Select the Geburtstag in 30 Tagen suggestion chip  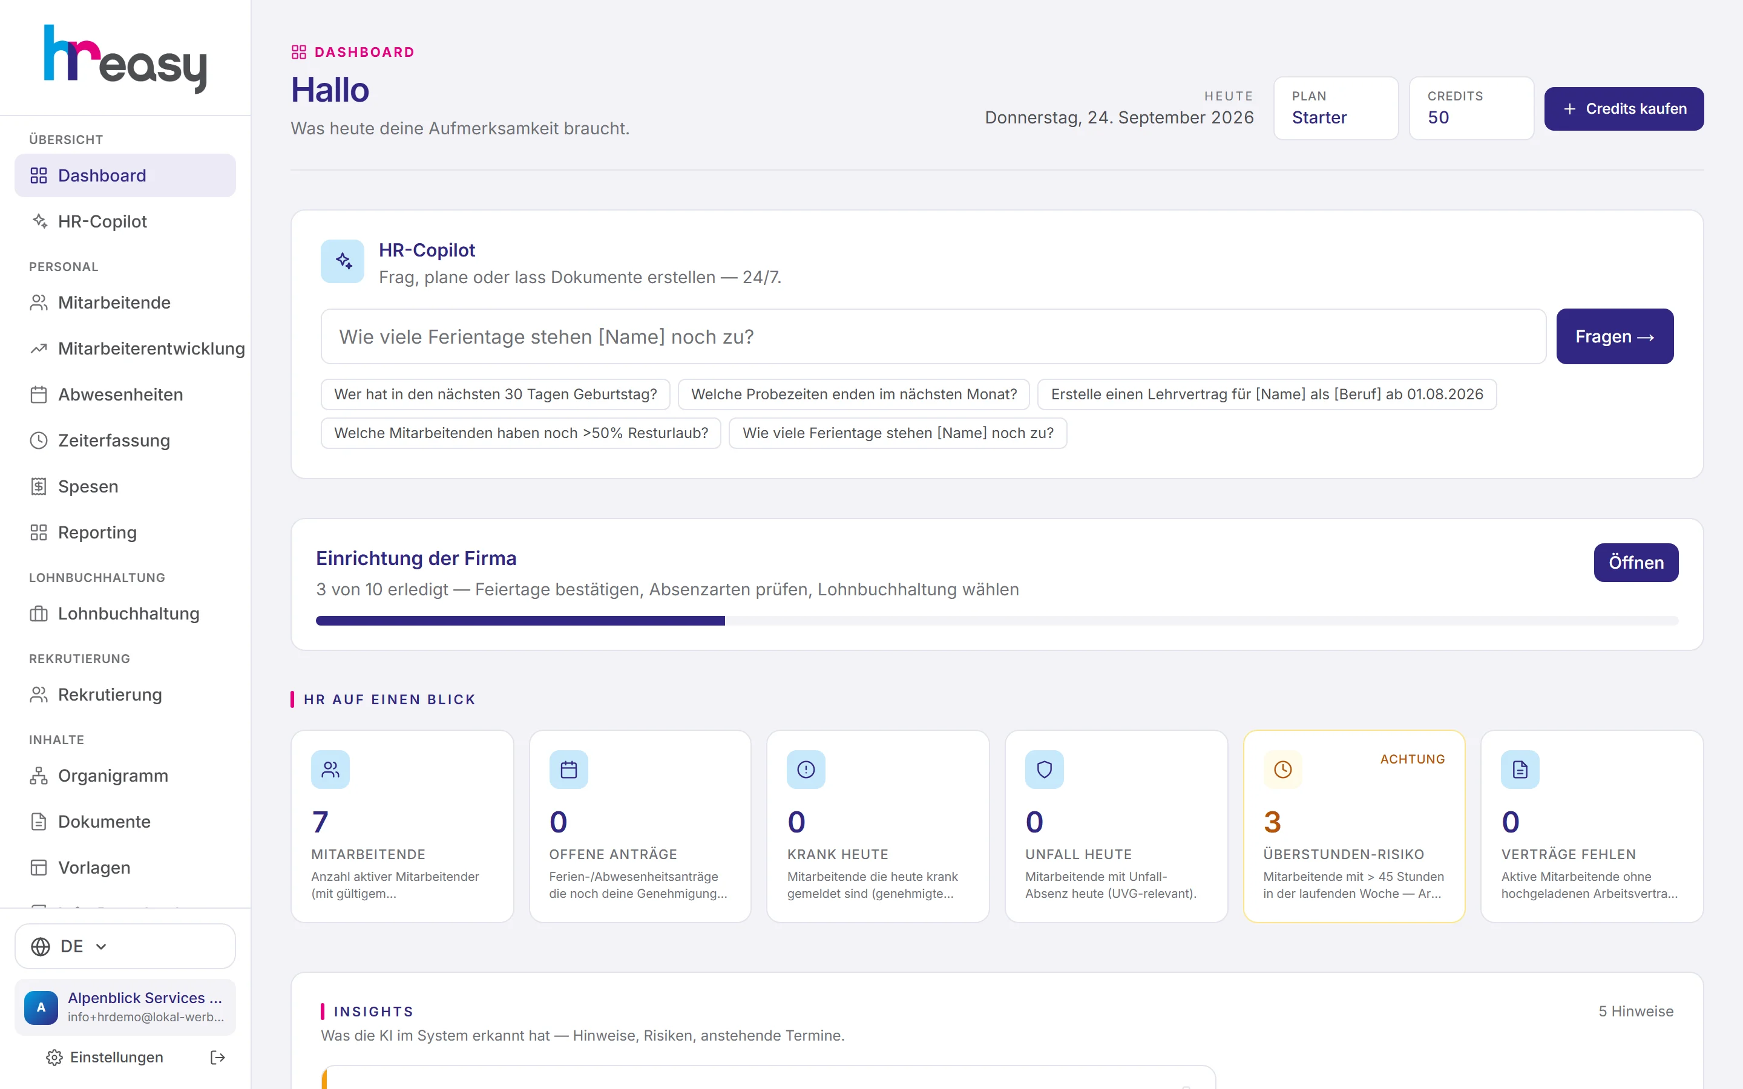point(496,394)
